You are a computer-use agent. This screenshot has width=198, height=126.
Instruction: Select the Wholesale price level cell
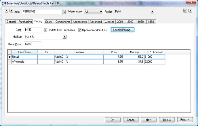[25, 62]
